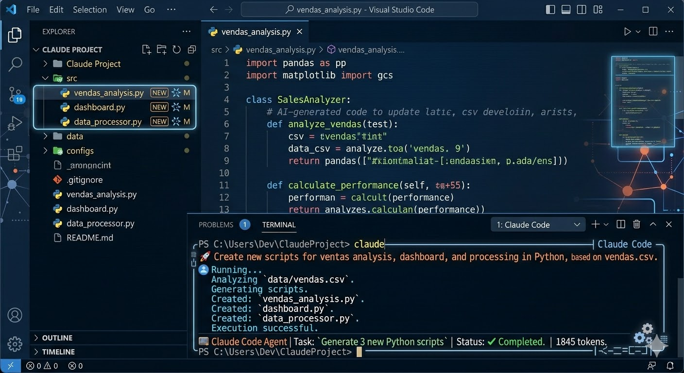Image resolution: width=684 pixels, height=373 pixels.
Task: Toggle the bottom panel layout button
Action: coord(566,10)
